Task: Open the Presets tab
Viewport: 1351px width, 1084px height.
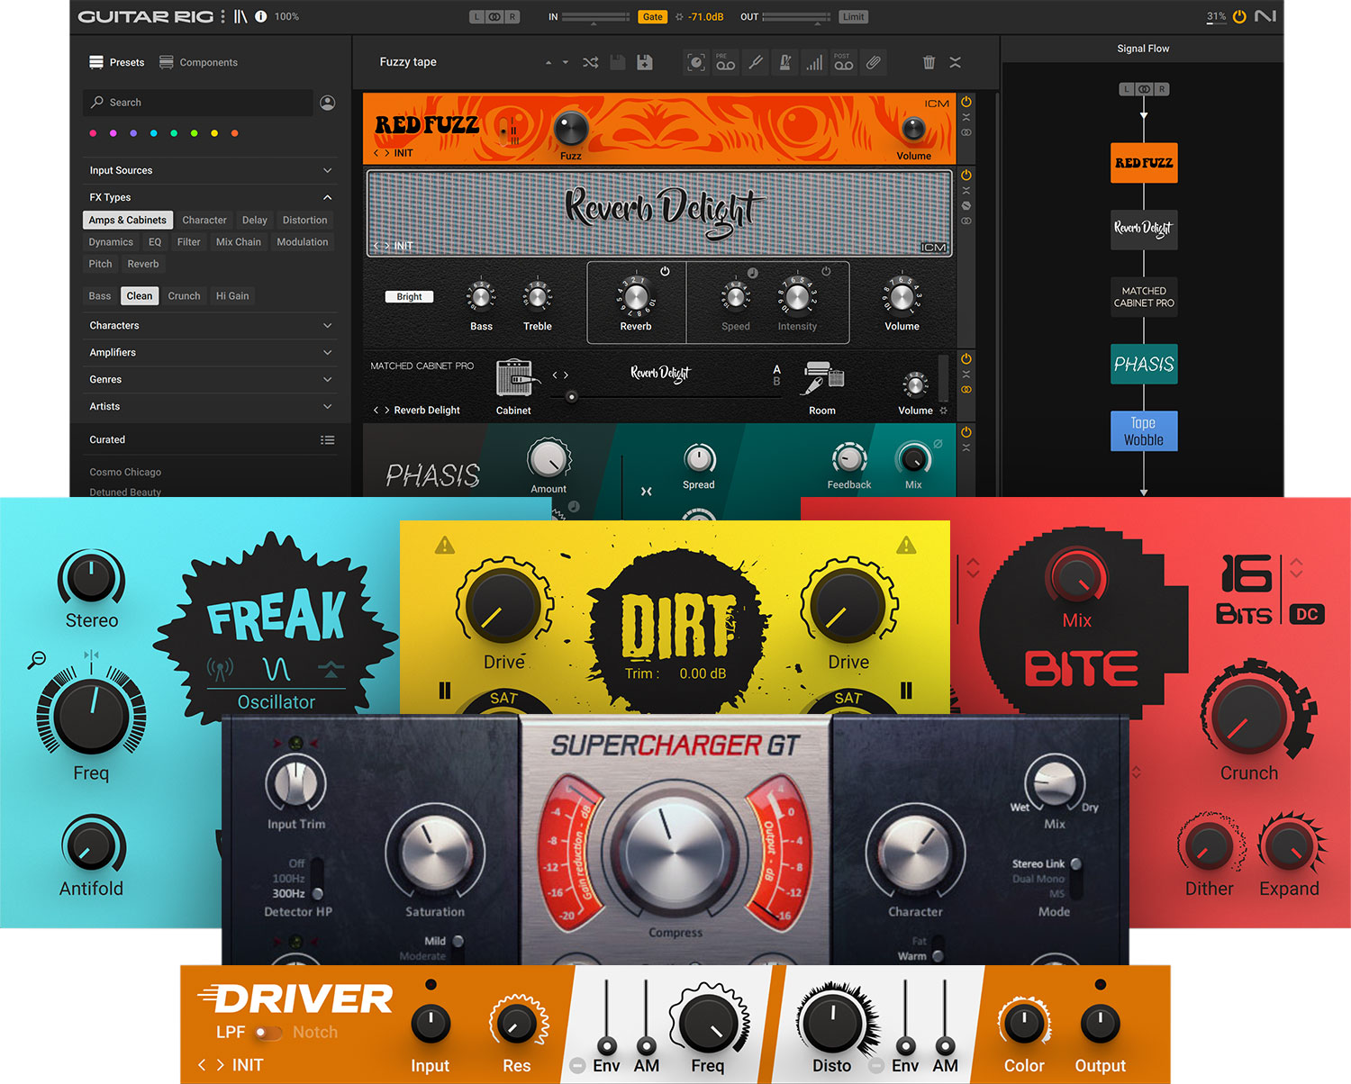Action: pyautogui.click(x=117, y=62)
